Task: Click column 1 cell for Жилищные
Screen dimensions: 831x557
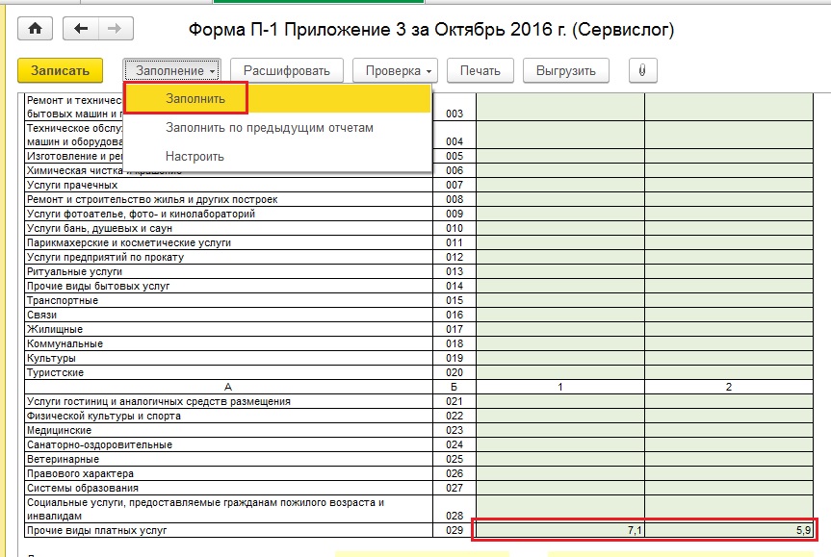Action: [x=560, y=329]
